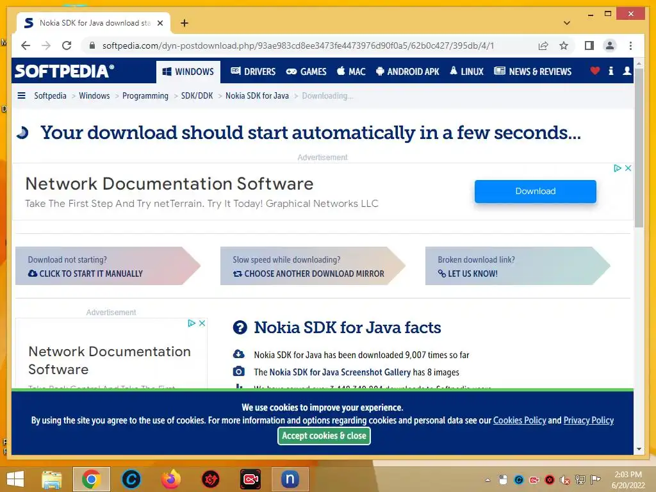Click the question mark icon by facts heading
Image resolution: width=656 pixels, height=492 pixels.
[240, 327]
